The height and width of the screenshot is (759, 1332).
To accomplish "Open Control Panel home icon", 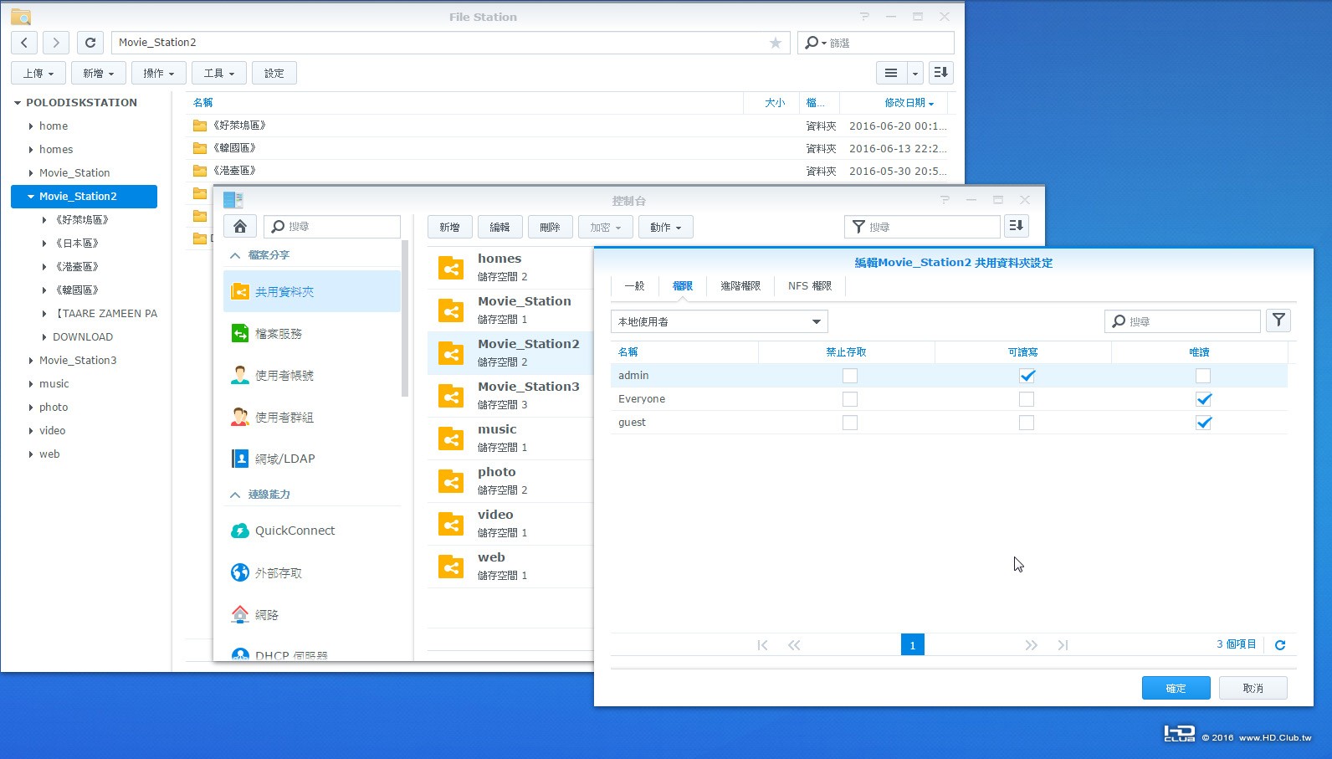I will coord(240,227).
